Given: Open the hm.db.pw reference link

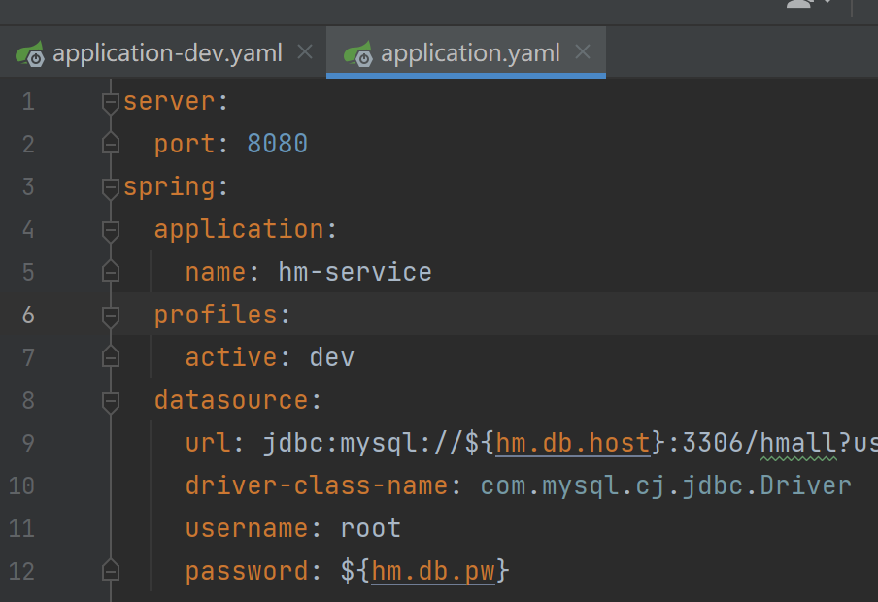Looking at the screenshot, I should click(x=432, y=571).
